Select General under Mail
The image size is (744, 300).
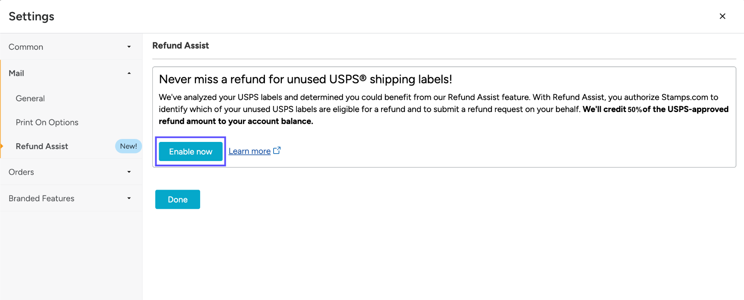(x=30, y=98)
